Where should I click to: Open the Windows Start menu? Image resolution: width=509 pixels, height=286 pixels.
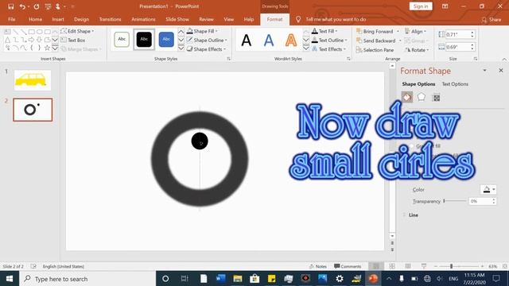(x=10, y=279)
